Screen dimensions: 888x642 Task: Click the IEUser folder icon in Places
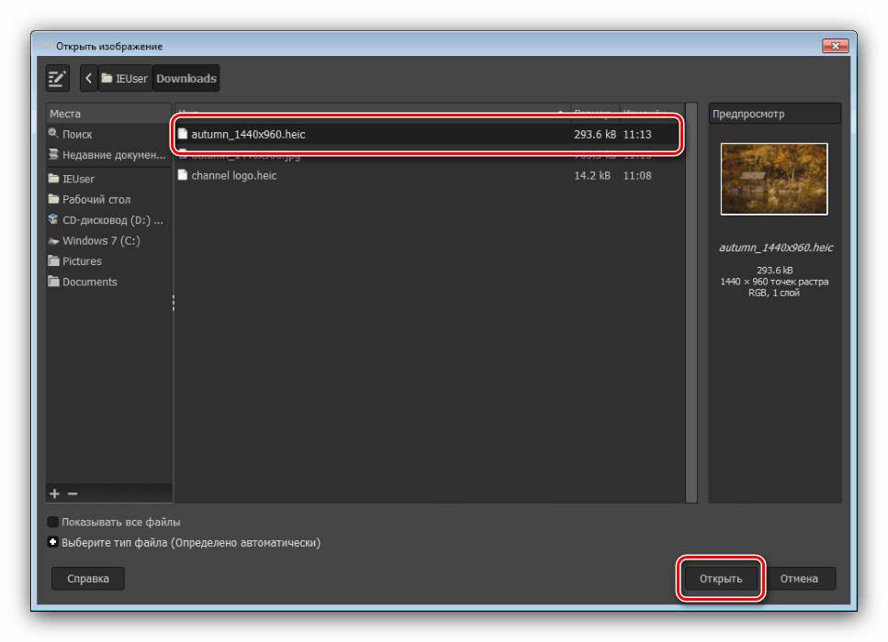point(54,178)
